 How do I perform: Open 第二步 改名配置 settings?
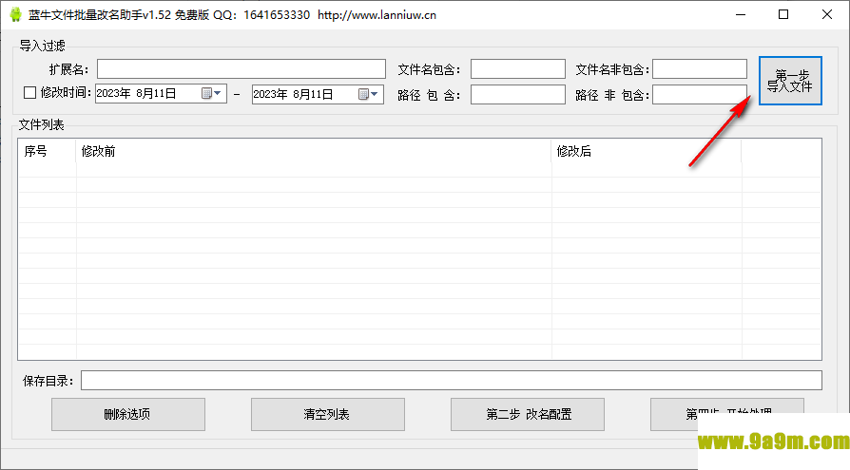coord(528,414)
